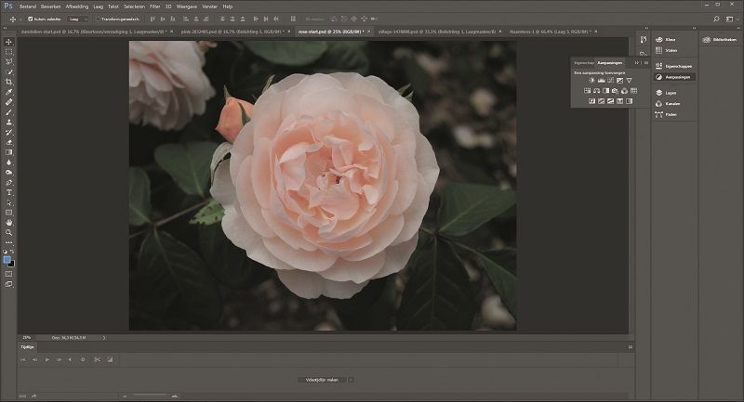This screenshot has height=402, width=744.
Task: Add a Levels adjustment layer
Action: coord(600,81)
